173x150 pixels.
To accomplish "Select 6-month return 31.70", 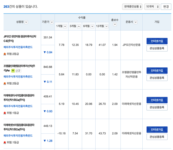I will point(89,133).
